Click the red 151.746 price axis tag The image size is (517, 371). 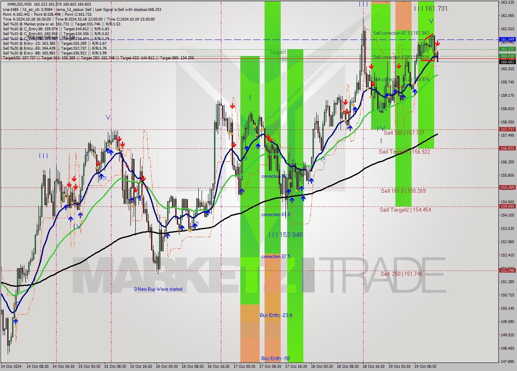(x=507, y=271)
